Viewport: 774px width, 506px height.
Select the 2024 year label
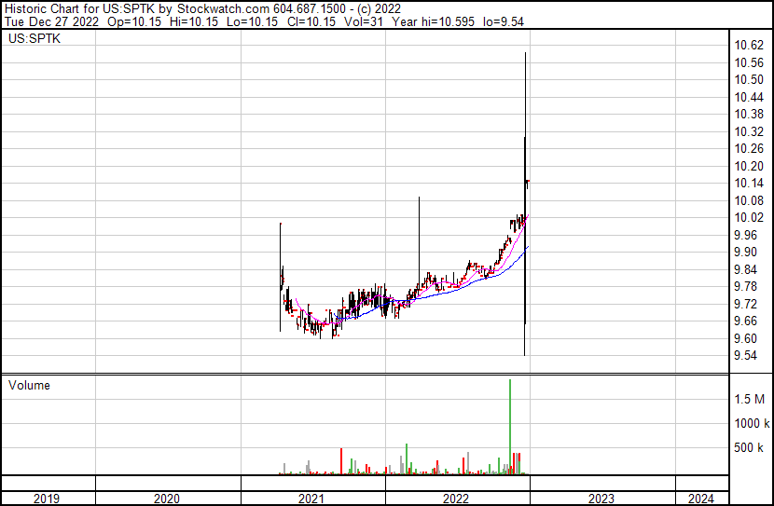pos(701,499)
